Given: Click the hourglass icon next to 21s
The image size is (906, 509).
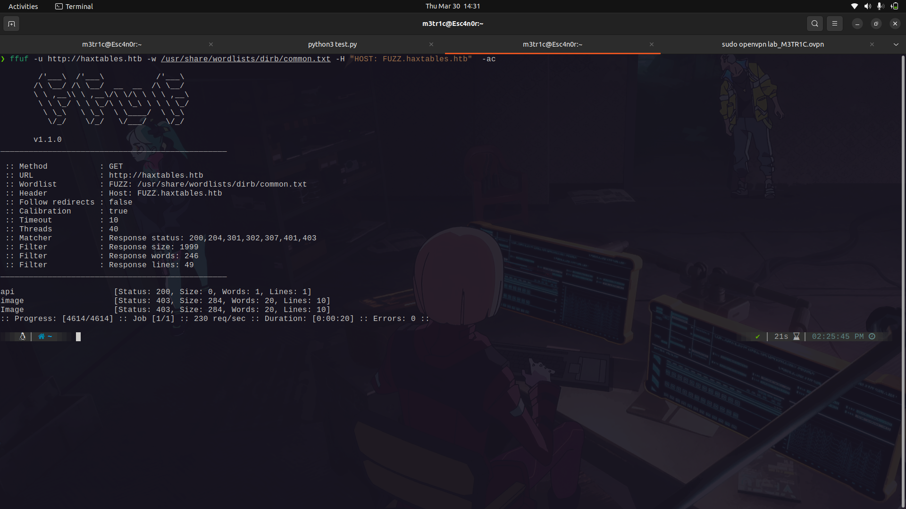Looking at the screenshot, I should point(796,336).
